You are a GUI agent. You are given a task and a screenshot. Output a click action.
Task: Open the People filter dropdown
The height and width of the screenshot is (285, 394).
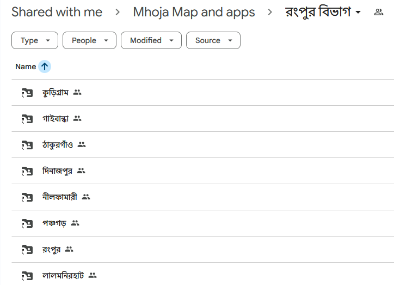(89, 40)
